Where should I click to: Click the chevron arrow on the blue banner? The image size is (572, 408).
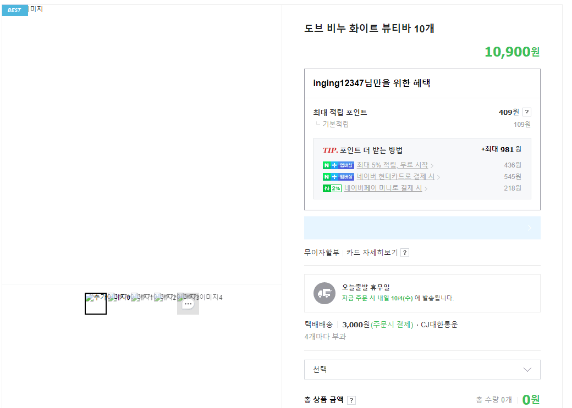pyautogui.click(x=530, y=227)
